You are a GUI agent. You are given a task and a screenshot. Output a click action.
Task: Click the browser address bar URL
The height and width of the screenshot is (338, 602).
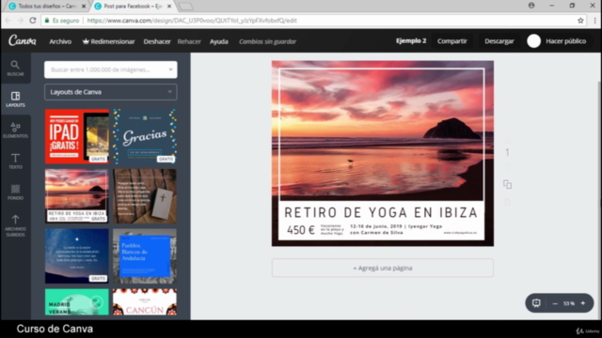click(x=192, y=21)
